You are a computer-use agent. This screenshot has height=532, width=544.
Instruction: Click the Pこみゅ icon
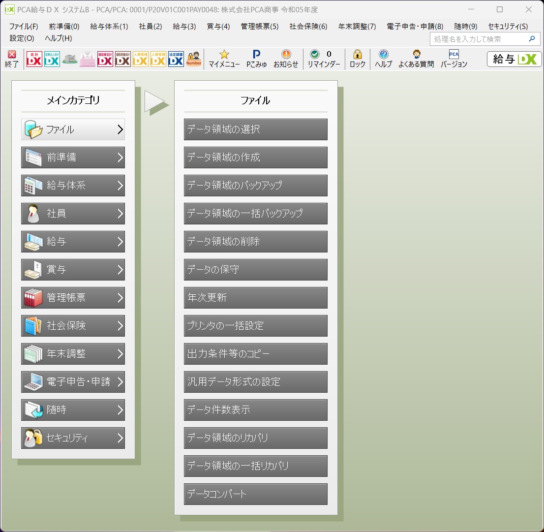pos(256,59)
